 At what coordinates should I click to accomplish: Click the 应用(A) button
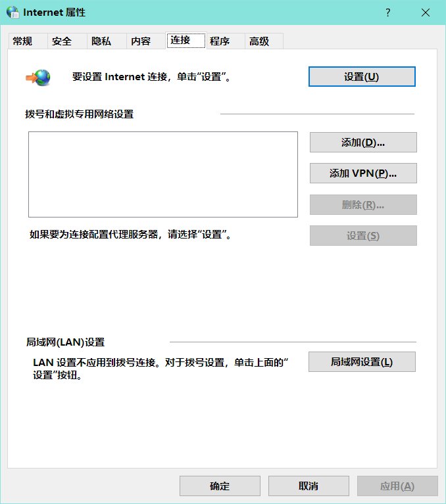(397, 486)
